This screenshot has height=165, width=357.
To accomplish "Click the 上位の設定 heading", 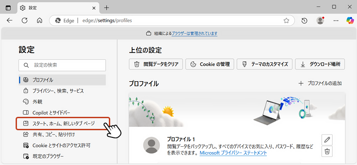I will (x=145, y=50).
